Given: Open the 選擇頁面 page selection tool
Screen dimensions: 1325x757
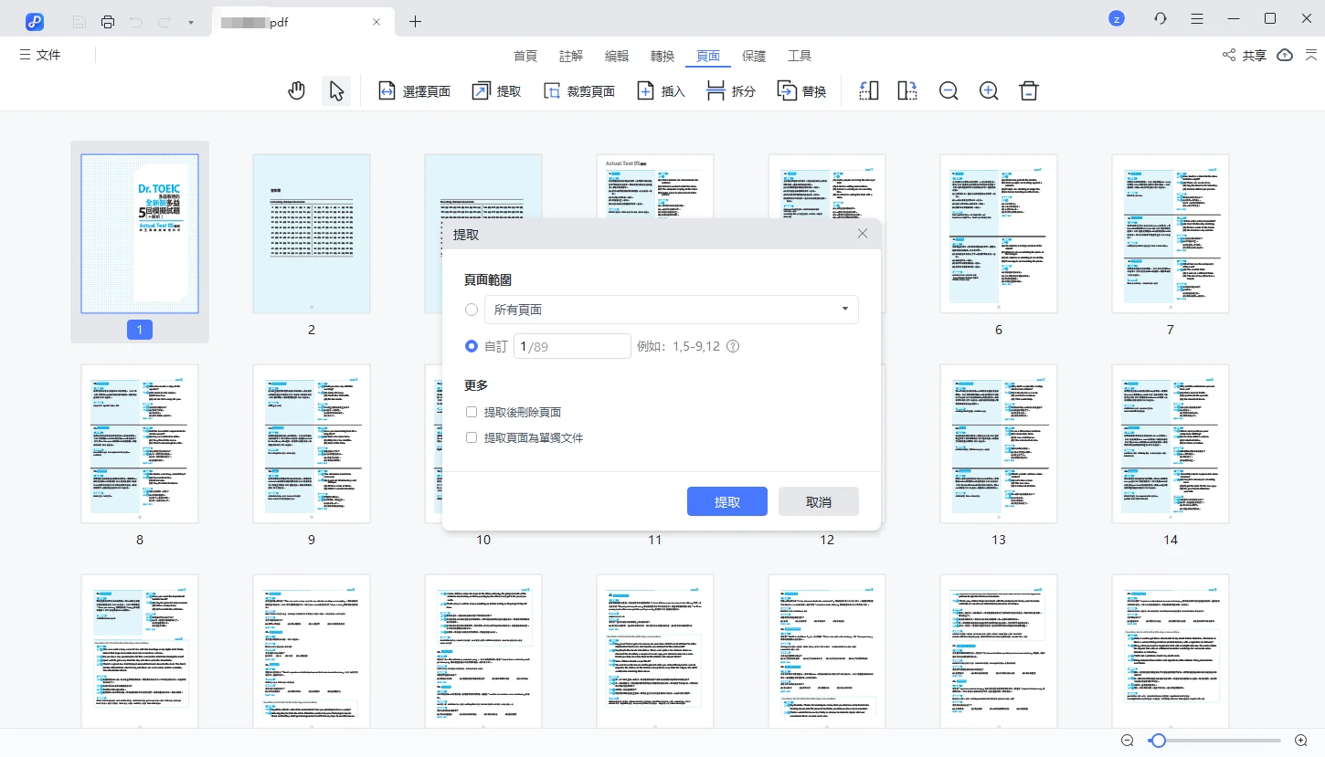Looking at the screenshot, I should [414, 90].
